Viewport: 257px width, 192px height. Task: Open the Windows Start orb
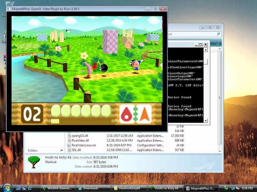[7, 188]
